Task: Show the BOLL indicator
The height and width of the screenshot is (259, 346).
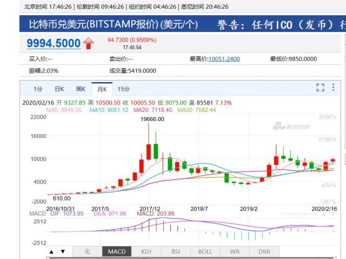Action: (x=205, y=251)
